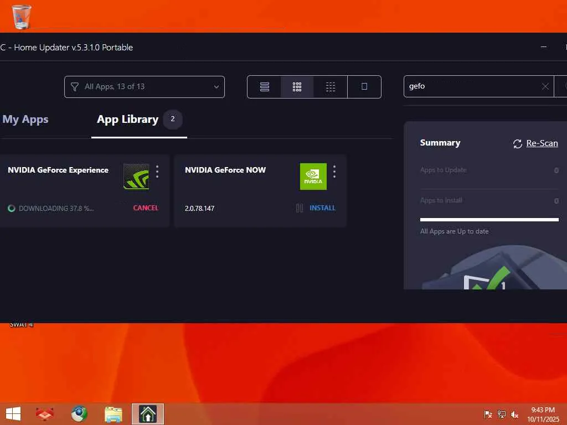Click version number 2.0.78.147
Screen dimensions: 567x425
click(x=199, y=208)
